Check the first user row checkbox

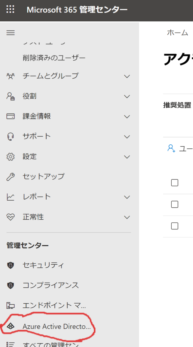click(174, 183)
